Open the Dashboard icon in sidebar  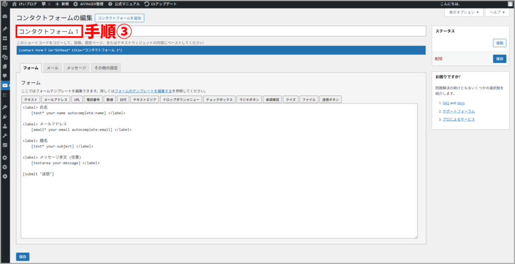click(5, 17)
